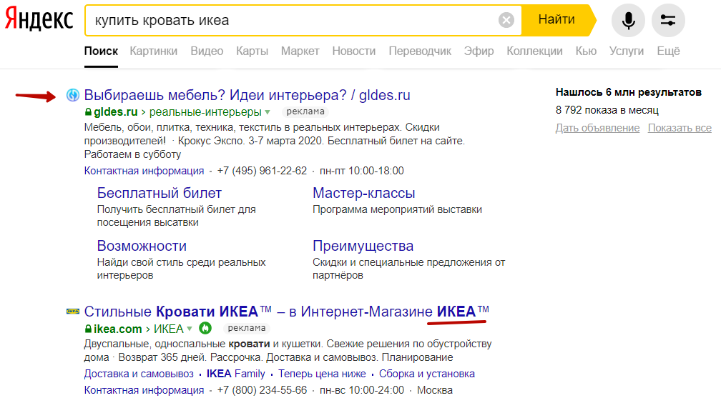Start voice search with the microphone icon
Image resolution: width=721 pixels, height=408 pixels.
click(628, 20)
